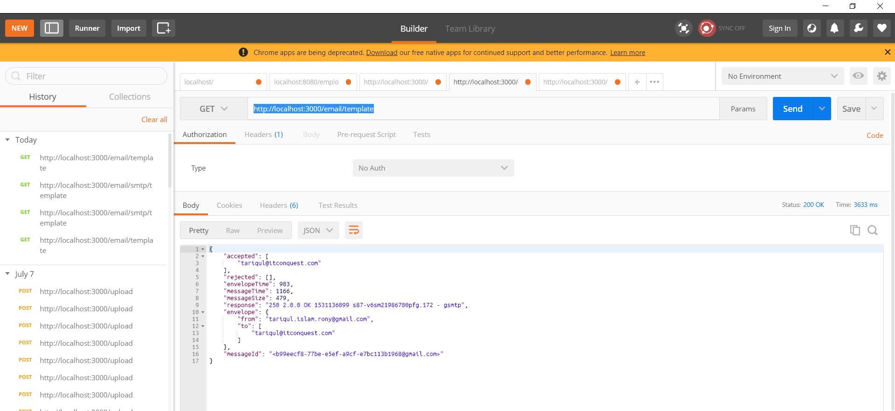Open tab options ellipsis menu
The image size is (895, 411).
(x=654, y=82)
